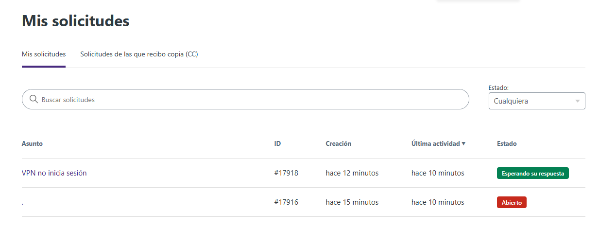Click the Asunto column header

click(32, 143)
